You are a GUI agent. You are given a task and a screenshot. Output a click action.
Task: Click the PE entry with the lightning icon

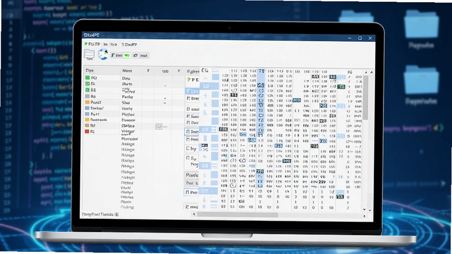point(192,80)
